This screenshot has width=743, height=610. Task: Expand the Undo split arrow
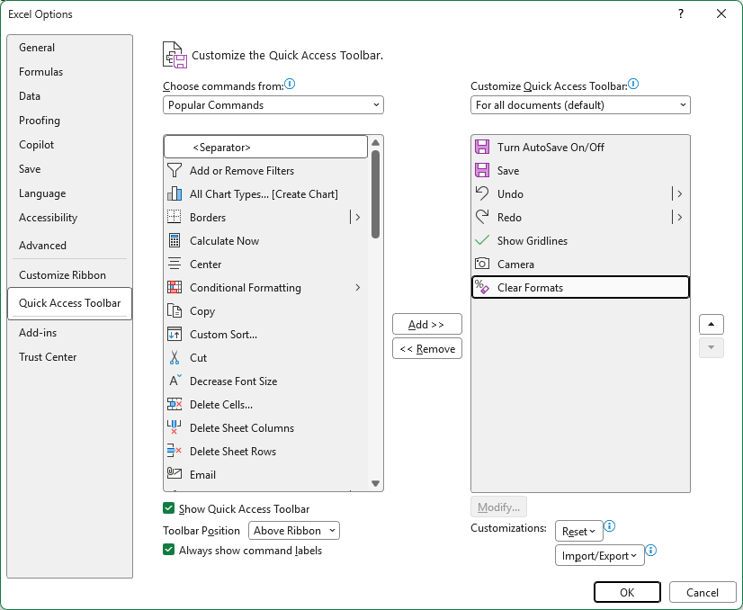(679, 193)
